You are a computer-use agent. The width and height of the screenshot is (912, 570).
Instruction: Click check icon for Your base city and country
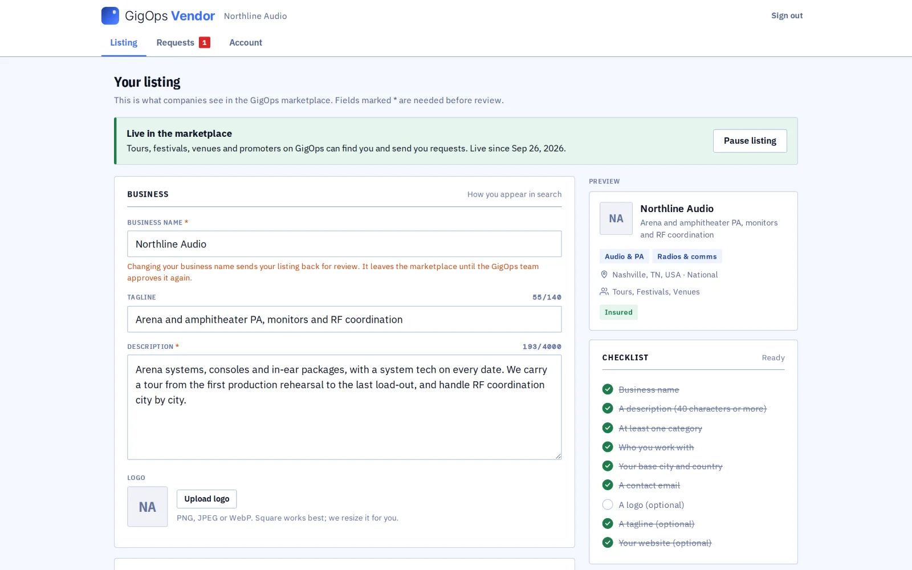tap(608, 466)
